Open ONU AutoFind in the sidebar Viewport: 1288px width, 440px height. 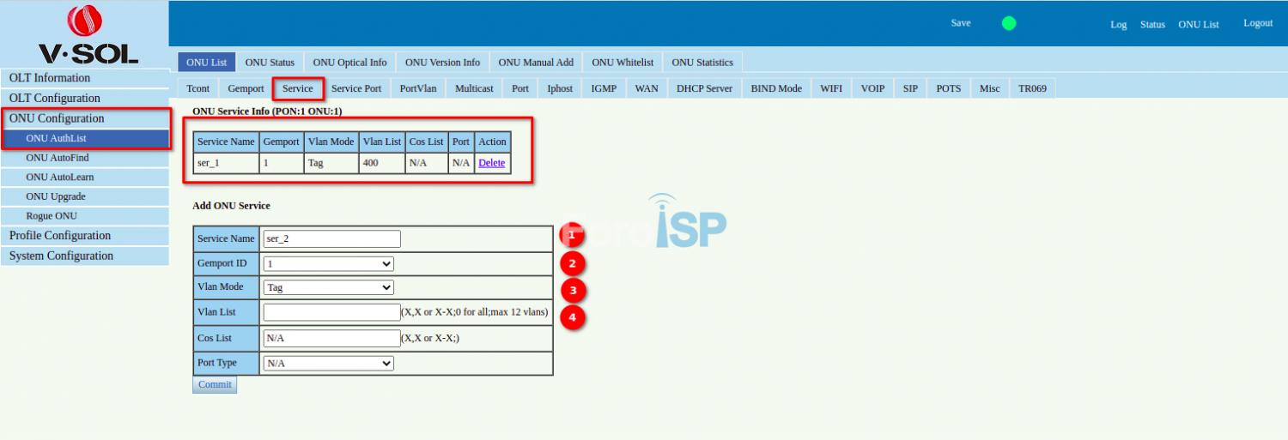point(58,158)
